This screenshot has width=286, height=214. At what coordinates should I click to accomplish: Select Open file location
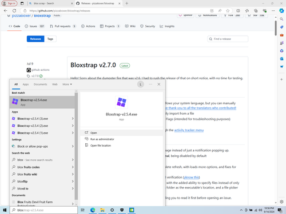(x=101, y=146)
